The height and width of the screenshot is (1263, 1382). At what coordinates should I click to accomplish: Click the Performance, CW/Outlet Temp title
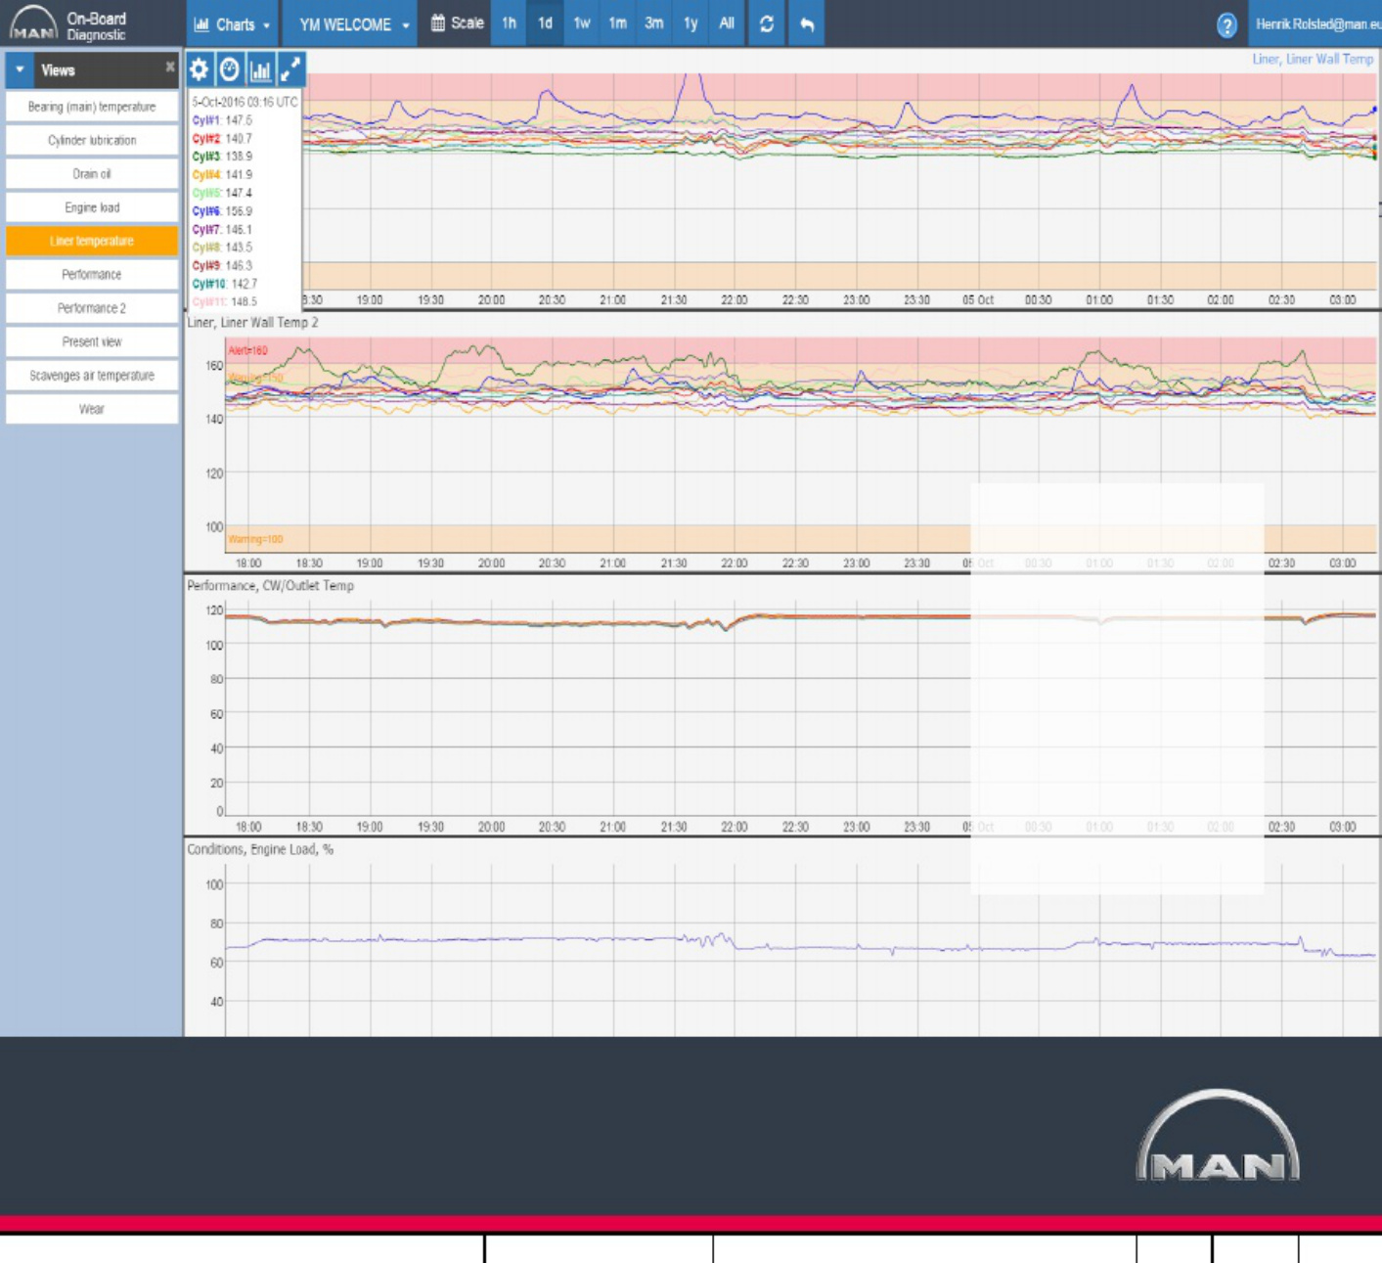click(x=271, y=585)
